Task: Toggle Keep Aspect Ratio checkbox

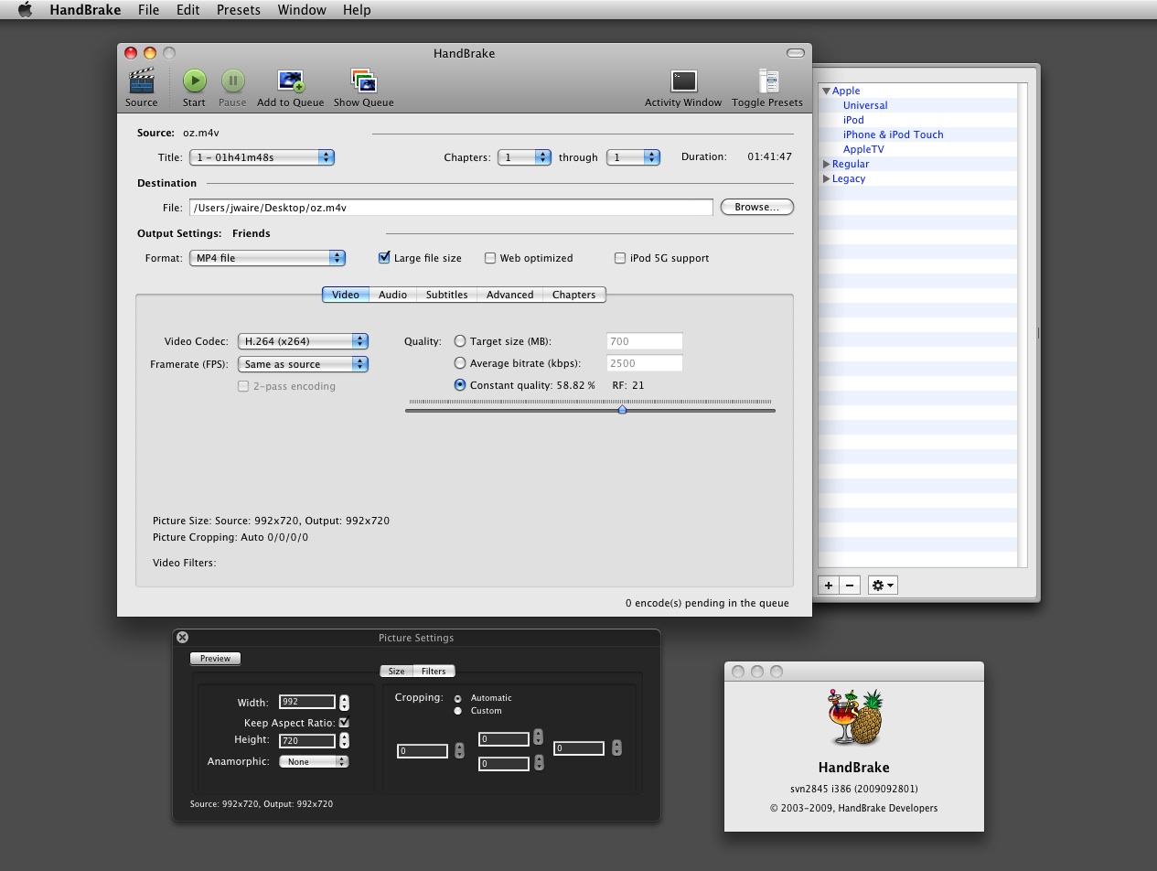Action: (x=344, y=723)
